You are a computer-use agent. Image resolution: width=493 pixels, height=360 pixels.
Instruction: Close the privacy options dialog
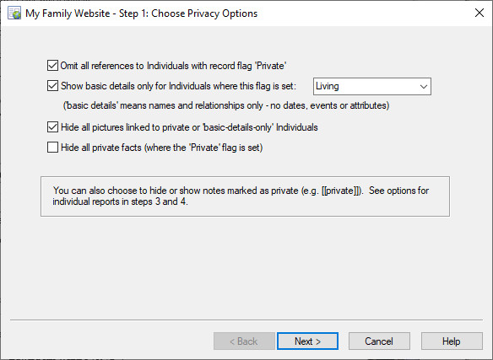(x=479, y=13)
